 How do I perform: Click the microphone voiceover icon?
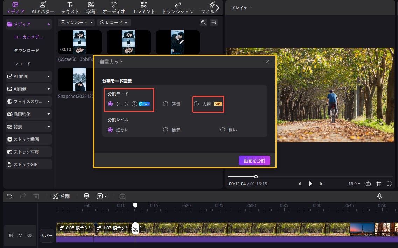[380, 196]
